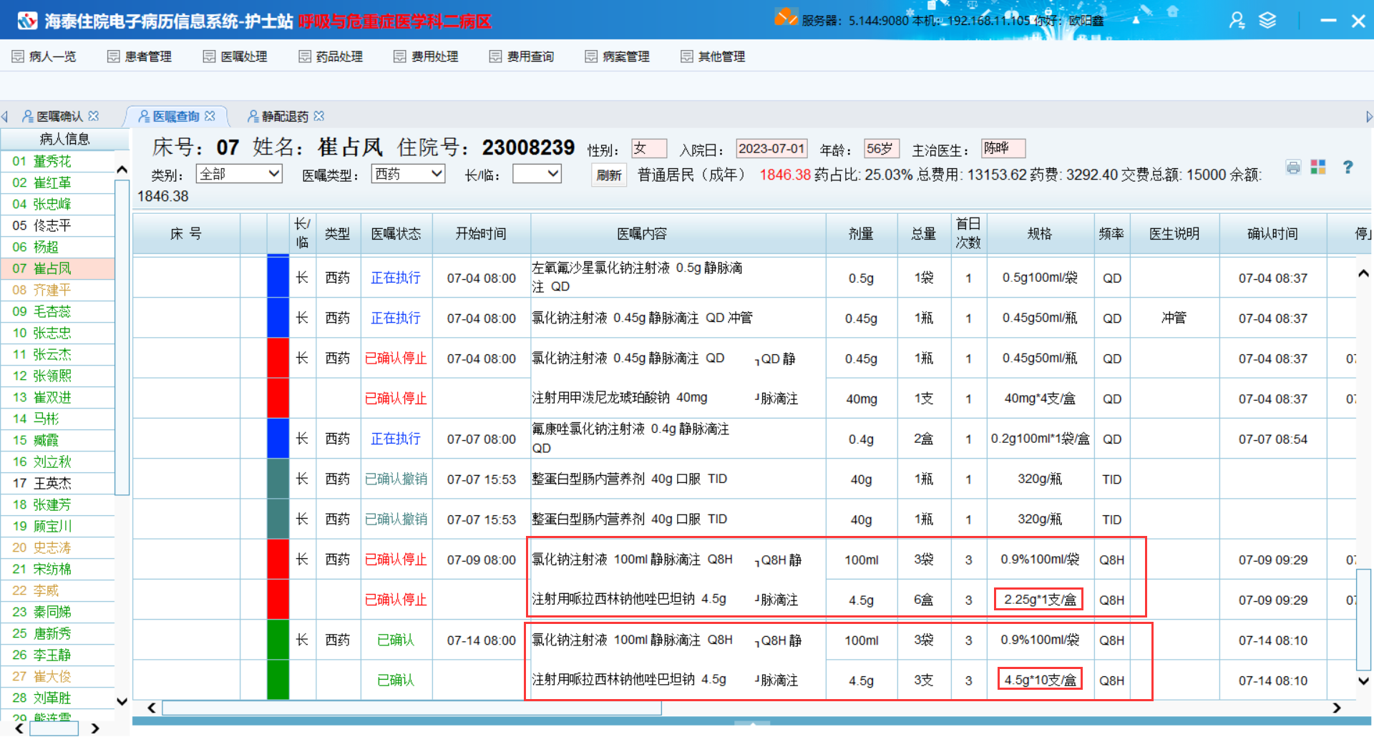Open help with the question mark icon
Viewport: 1374px width, 737px height.
coord(1348,167)
